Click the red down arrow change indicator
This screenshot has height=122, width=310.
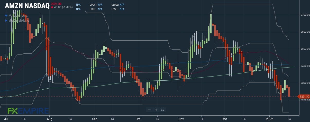52,7
